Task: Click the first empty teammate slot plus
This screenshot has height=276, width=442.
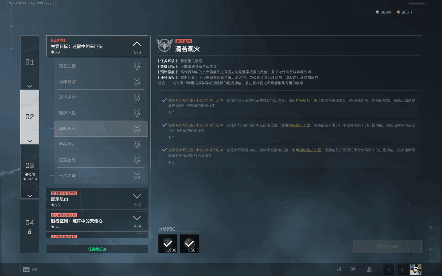Action: [x=389, y=270]
